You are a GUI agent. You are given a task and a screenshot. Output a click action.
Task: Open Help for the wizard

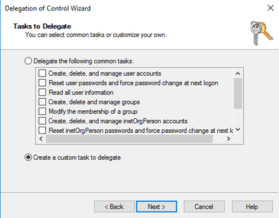[252, 207]
